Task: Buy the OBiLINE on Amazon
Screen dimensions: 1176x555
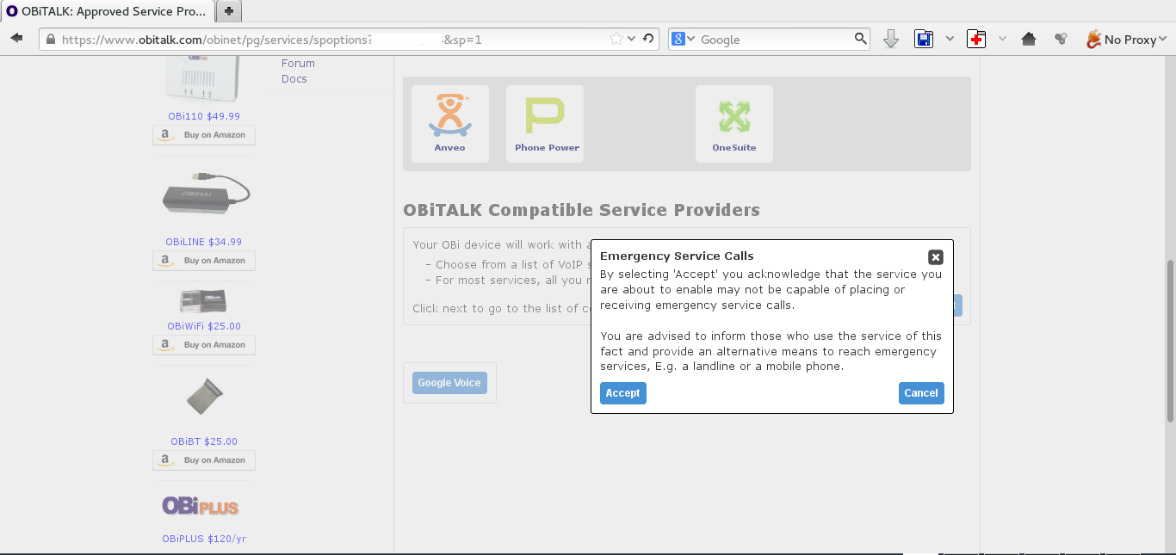Action: pos(204,261)
